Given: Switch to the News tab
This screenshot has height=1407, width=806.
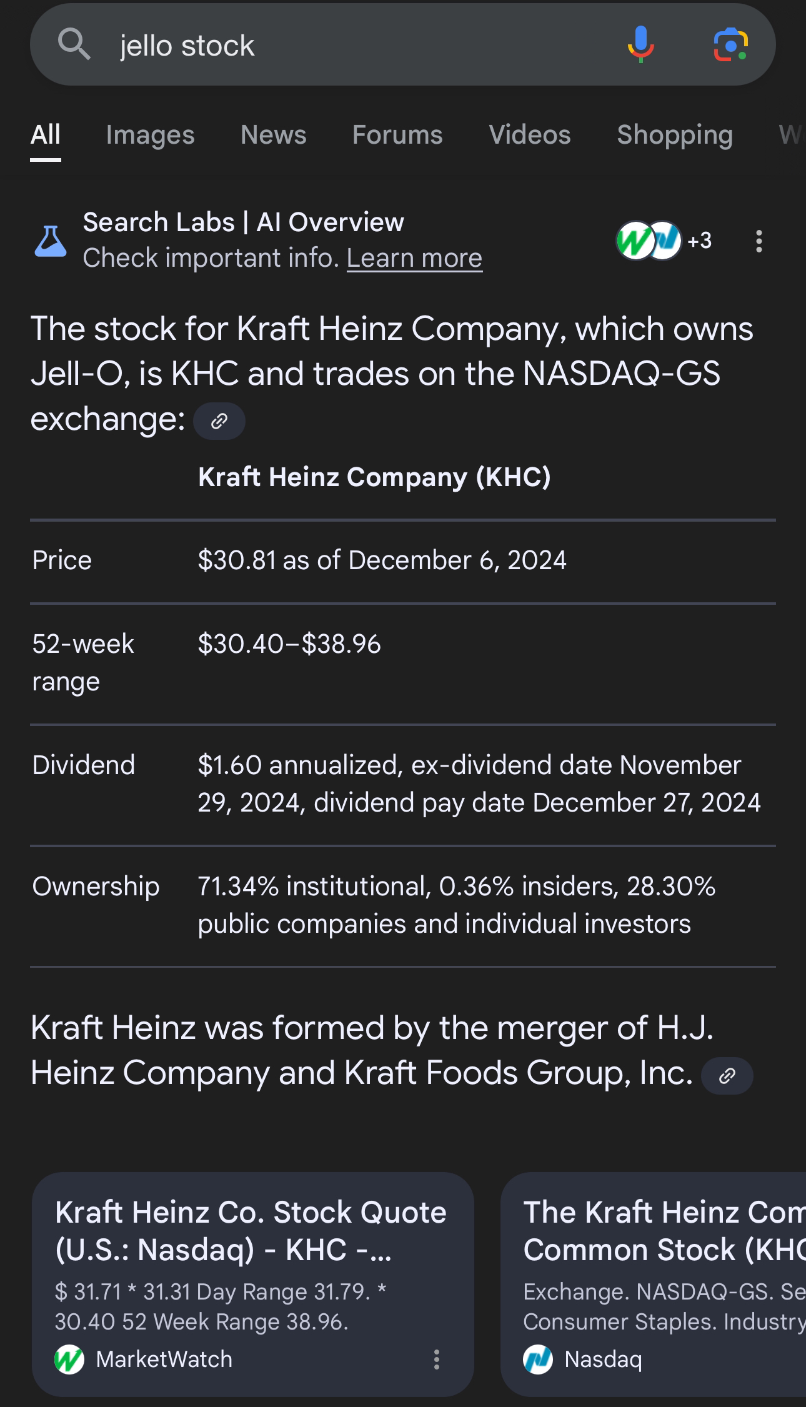Looking at the screenshot, I should click(x=274, y=135).
